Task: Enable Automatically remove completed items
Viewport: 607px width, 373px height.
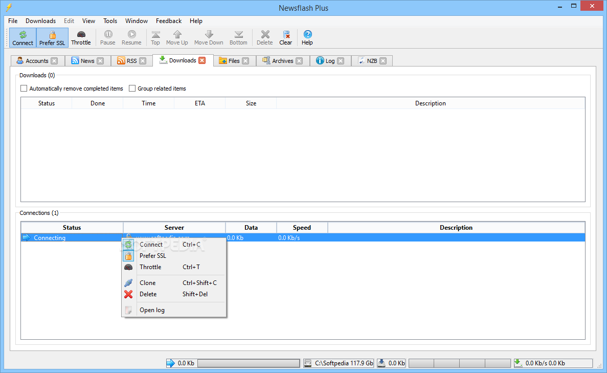Action: [24, 89]
